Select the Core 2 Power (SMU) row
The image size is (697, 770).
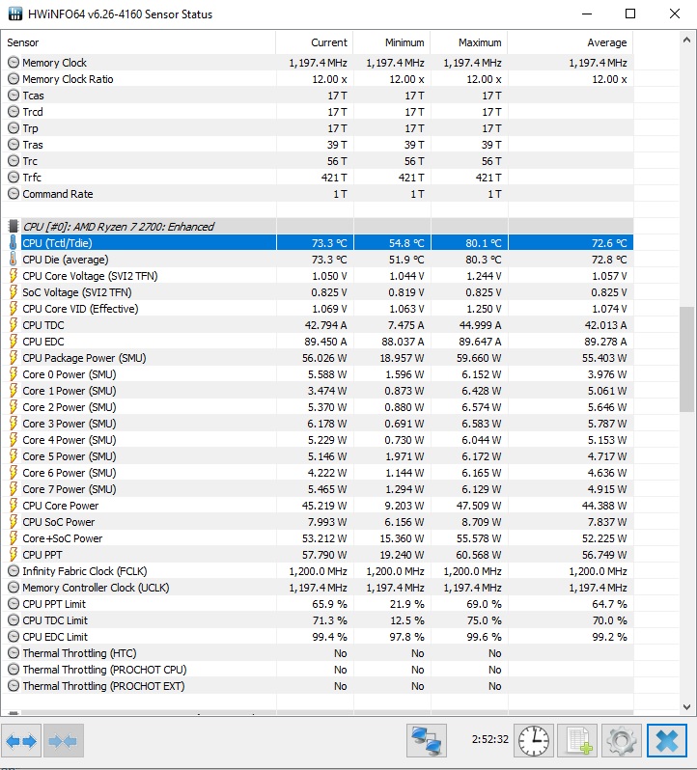(317, 407)
